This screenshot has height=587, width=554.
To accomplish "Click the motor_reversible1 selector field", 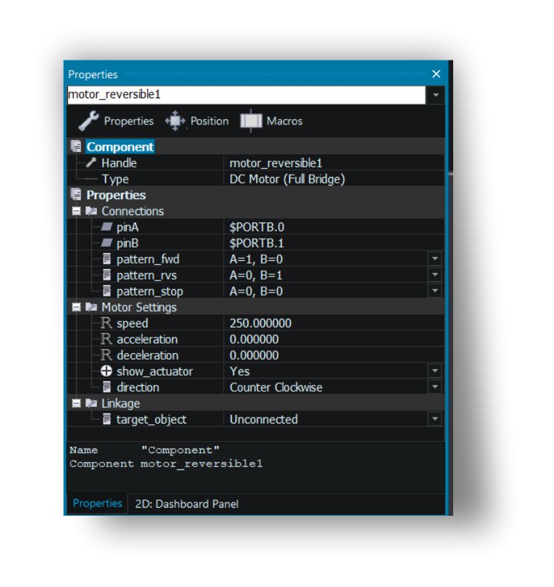I will click(246, 95).
